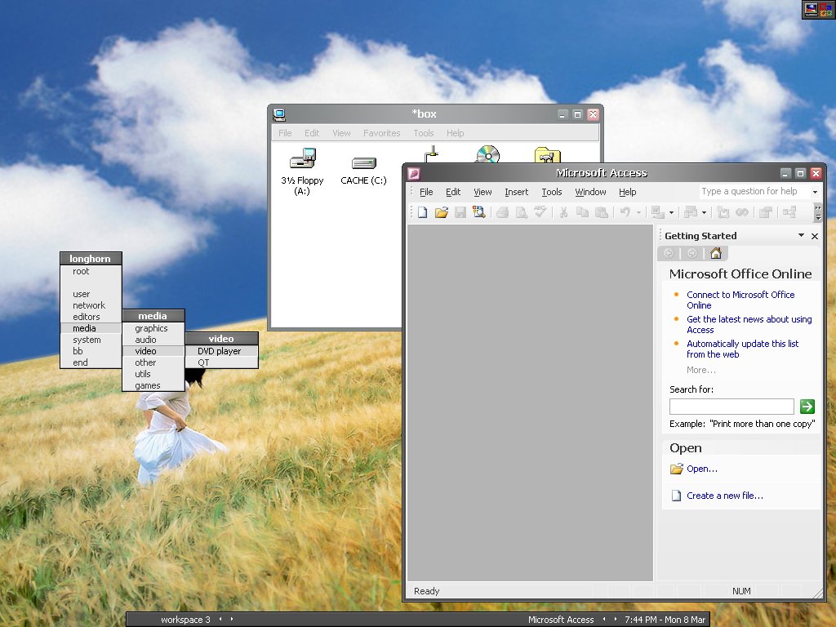Select audio in the media submenu

[x=153, y=340]
